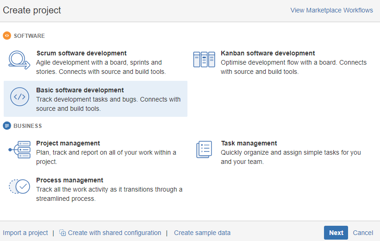The image size is (380, 241).
Task: Select the Project management title
Action: click(x=68, y=143)
